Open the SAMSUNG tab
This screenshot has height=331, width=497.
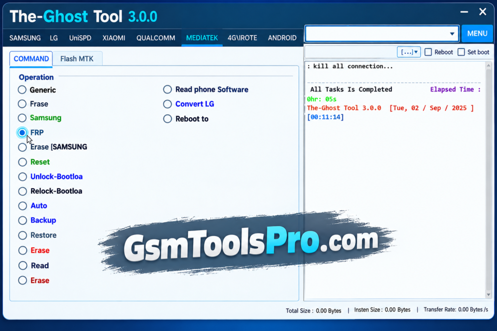[25, 38]
